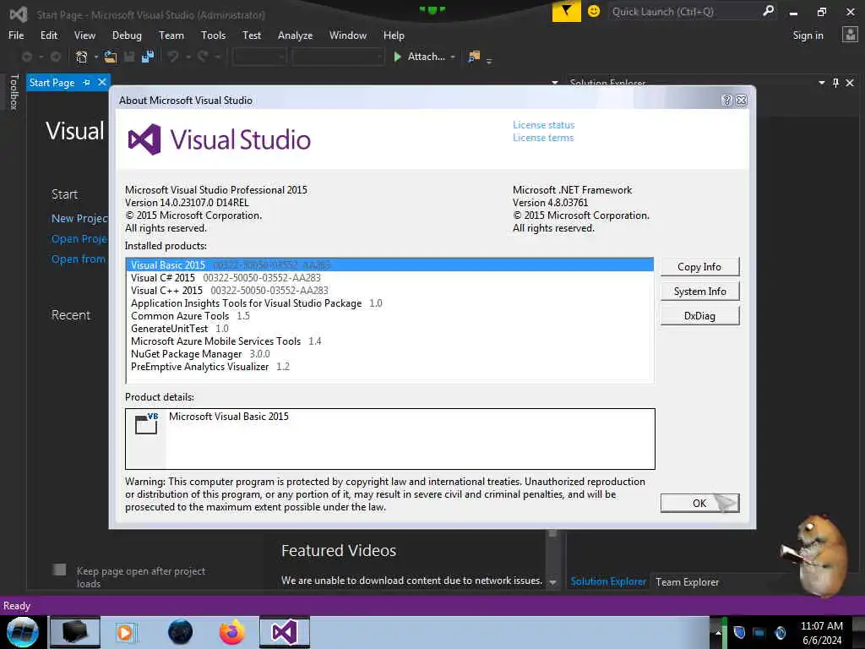Click the Find in Files toolbar icon
The width and height of the screenshot is (865, 649).
coord(474,57)
